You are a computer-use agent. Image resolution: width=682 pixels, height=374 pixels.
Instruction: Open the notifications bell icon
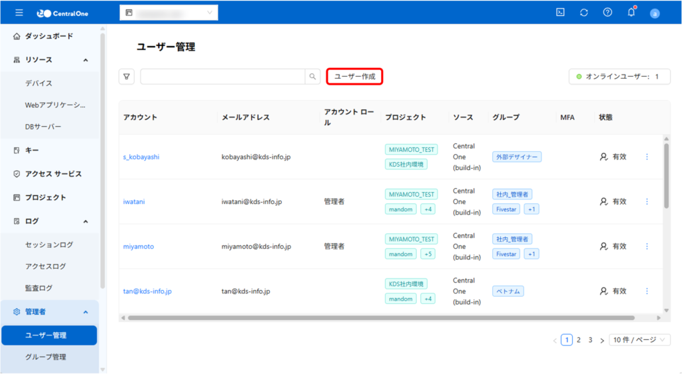[x=631, y=12]
